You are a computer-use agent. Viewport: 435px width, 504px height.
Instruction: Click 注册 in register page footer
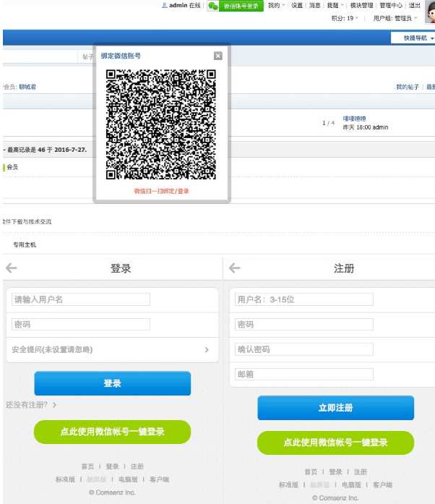pos(361,472)
